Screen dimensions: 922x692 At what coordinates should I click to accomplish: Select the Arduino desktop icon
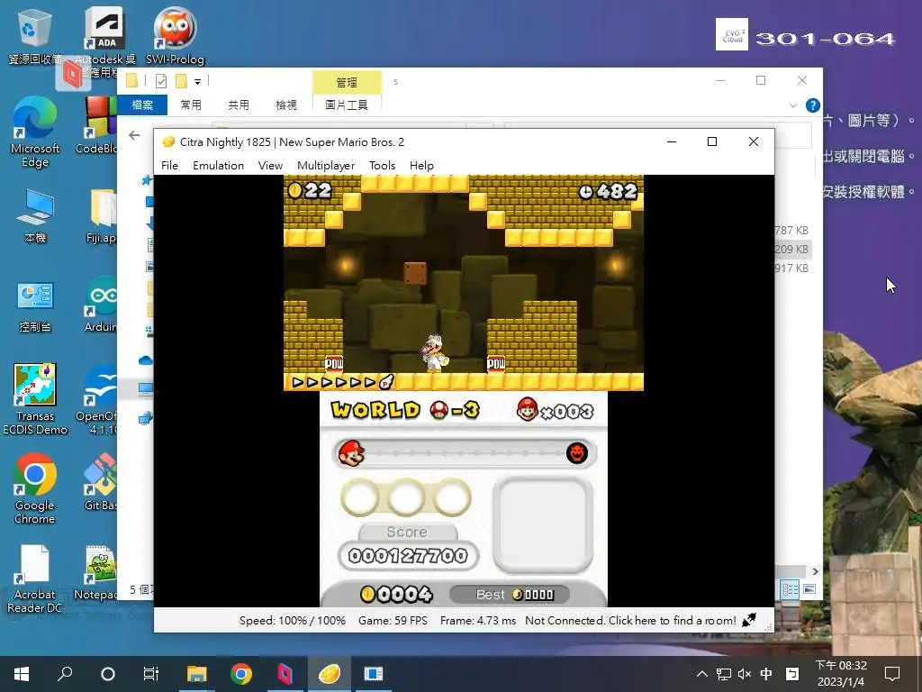point(101,305)
